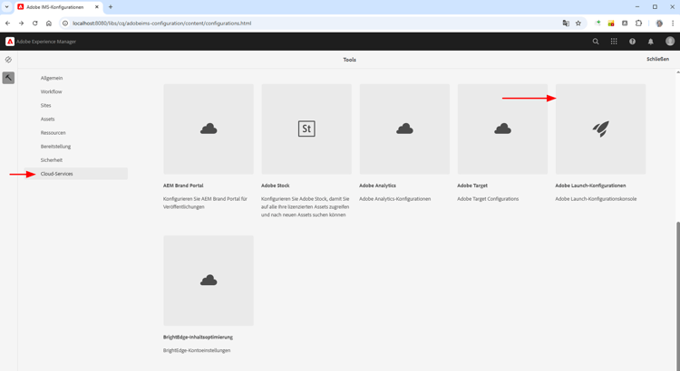The width and height of the screenshot is (680, 371).
Task: Click the AEM Brand Portal title link
Action: (183, 185)
